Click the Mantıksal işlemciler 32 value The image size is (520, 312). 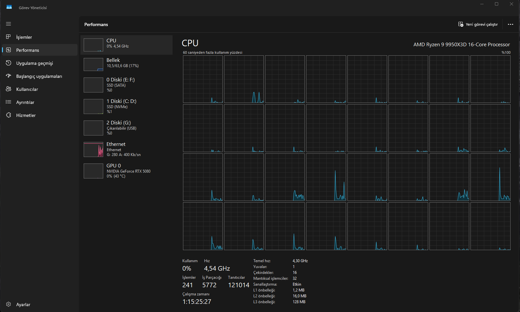coord(295,278)
